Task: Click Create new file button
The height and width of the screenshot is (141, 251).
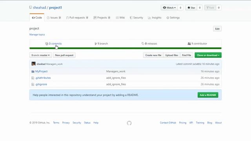Action: click(153, 55)
